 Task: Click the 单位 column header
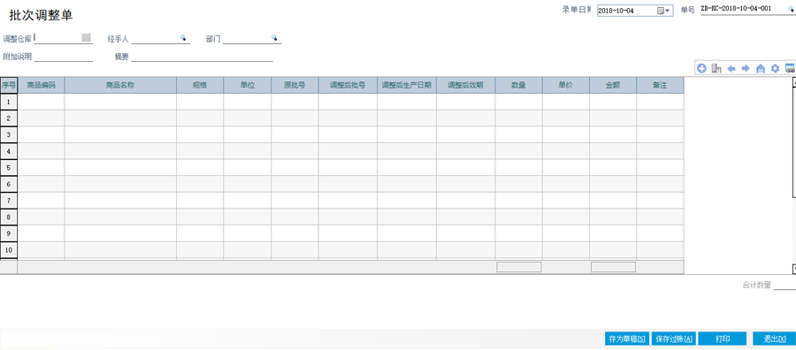tap(248, 85)
